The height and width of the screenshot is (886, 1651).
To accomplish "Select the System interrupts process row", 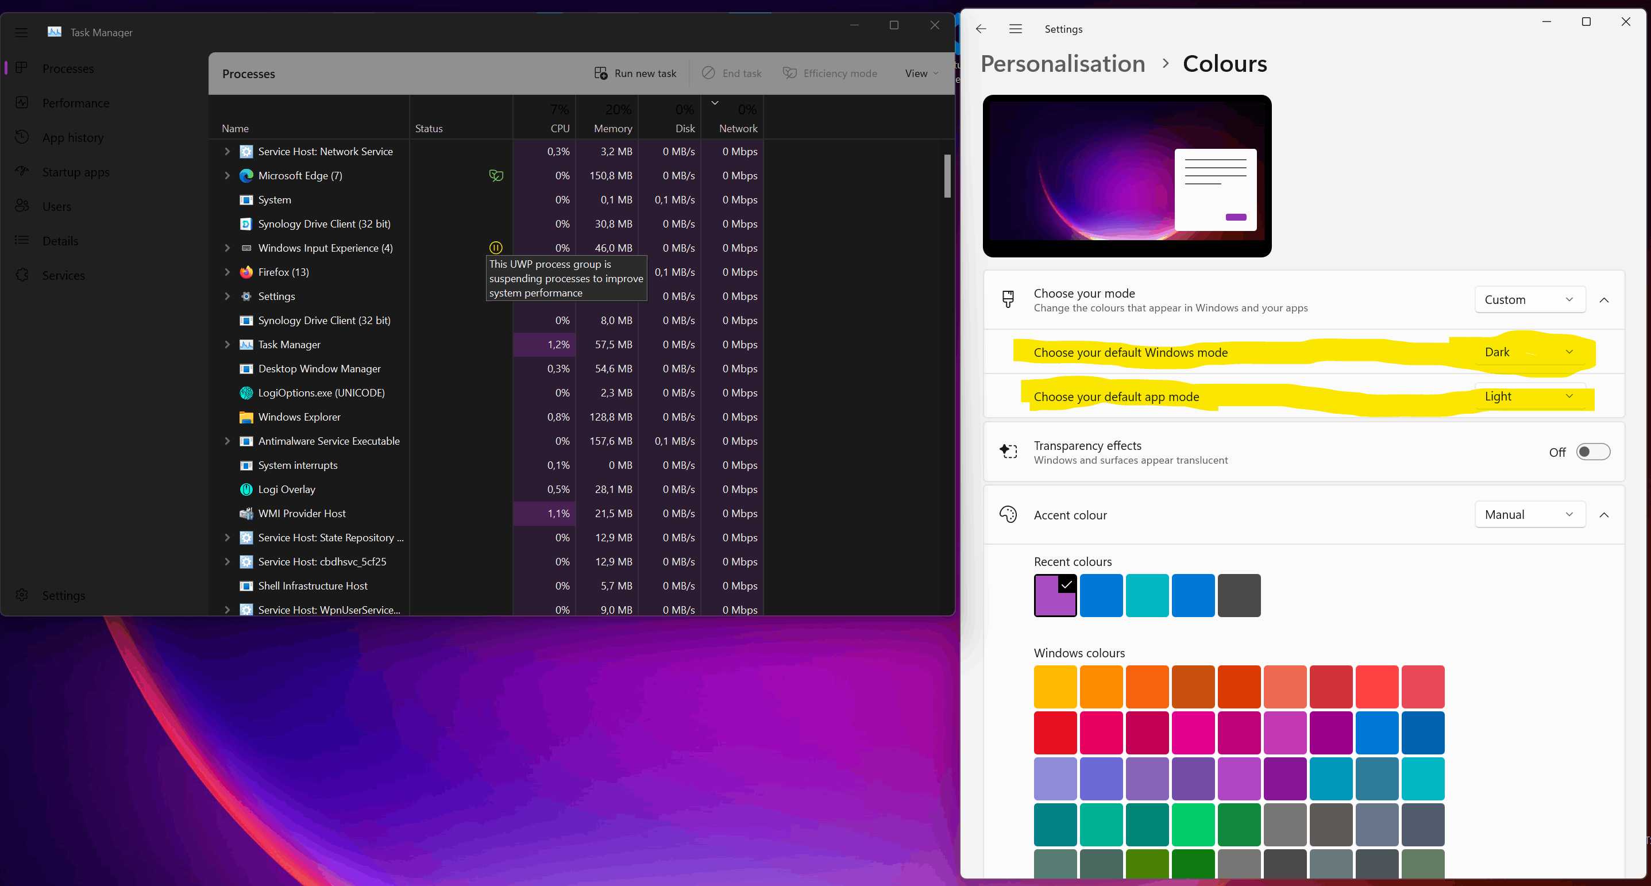I will [x=486, y=465].
